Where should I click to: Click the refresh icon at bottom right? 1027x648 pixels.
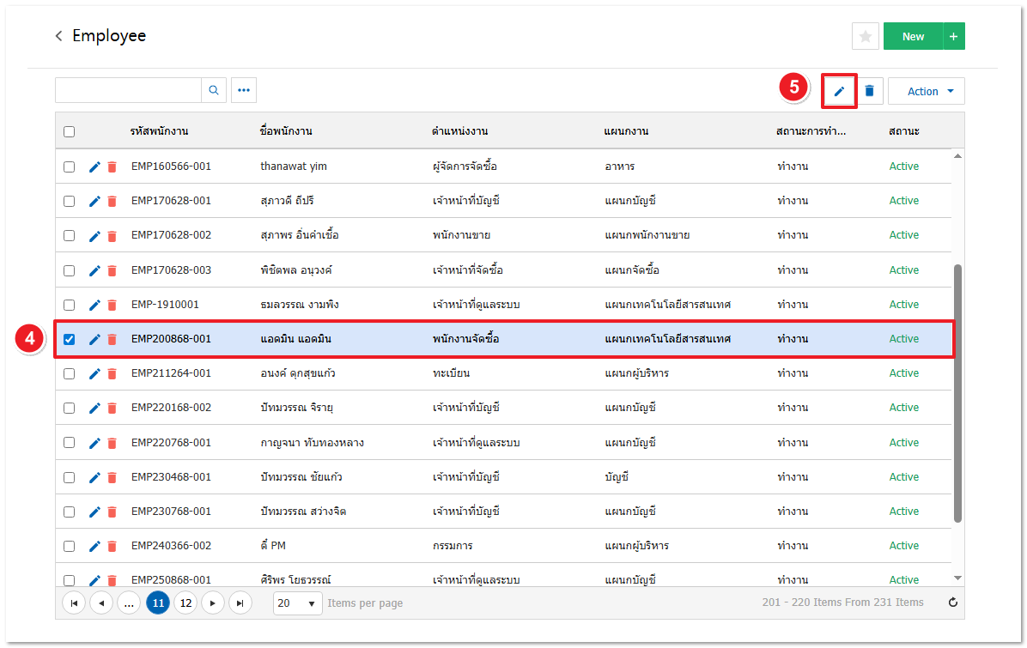pos(952,603)
